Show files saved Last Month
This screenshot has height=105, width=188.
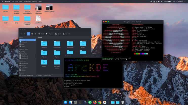click(x=28, y=58)
